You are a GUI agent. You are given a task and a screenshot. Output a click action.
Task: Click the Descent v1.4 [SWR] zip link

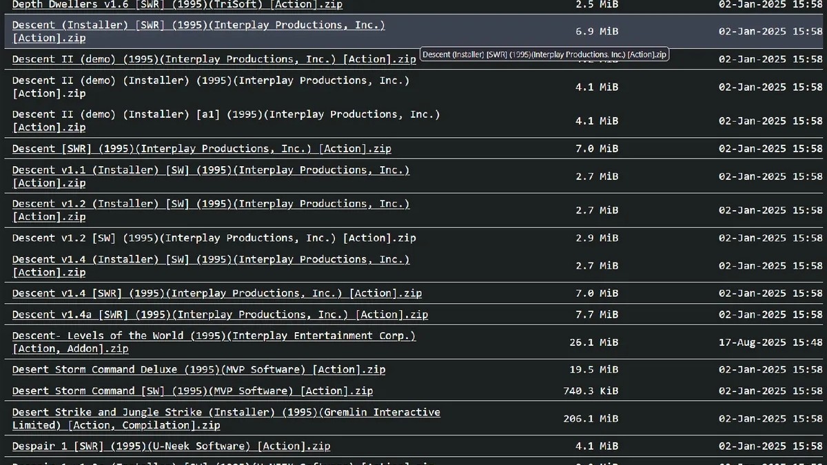point(216,293)
